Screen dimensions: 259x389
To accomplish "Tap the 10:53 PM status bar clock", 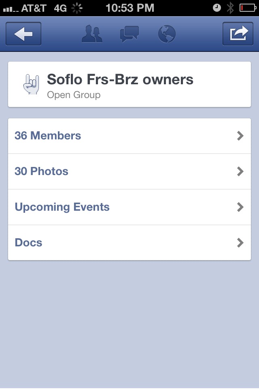I will (x=129, y=7).
